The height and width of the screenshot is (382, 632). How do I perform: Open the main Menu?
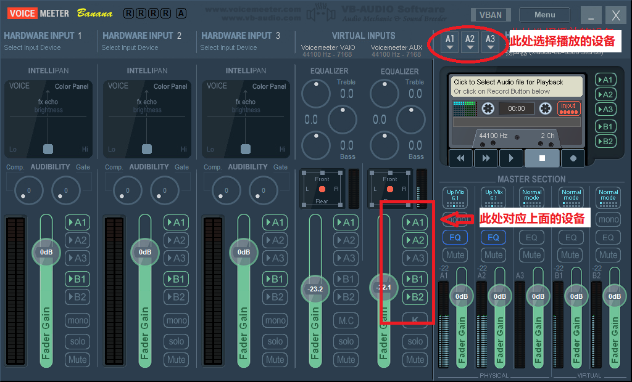[x=544, y=15]
